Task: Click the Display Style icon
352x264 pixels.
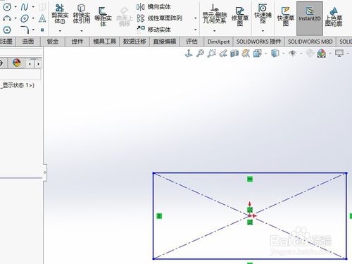Action: pos(275,54)
